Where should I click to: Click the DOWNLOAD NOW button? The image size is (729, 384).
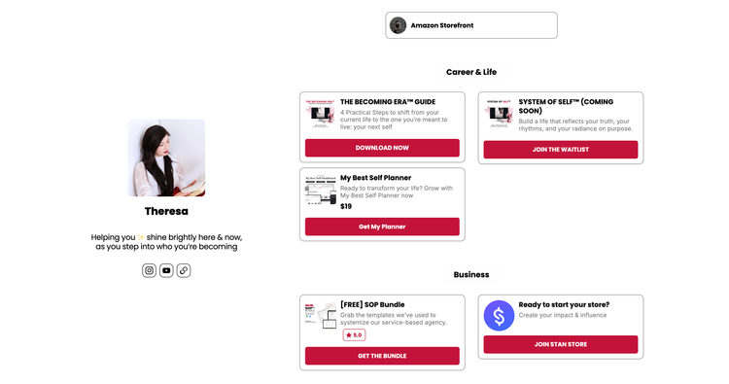click(x=382, y=148)
